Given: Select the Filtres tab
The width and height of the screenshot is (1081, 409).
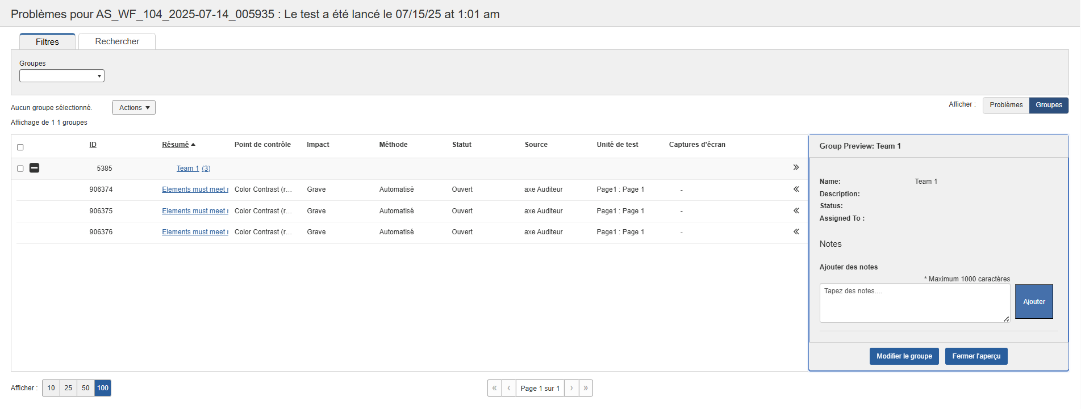Looking at the screenshot, I should pos(47,42).
